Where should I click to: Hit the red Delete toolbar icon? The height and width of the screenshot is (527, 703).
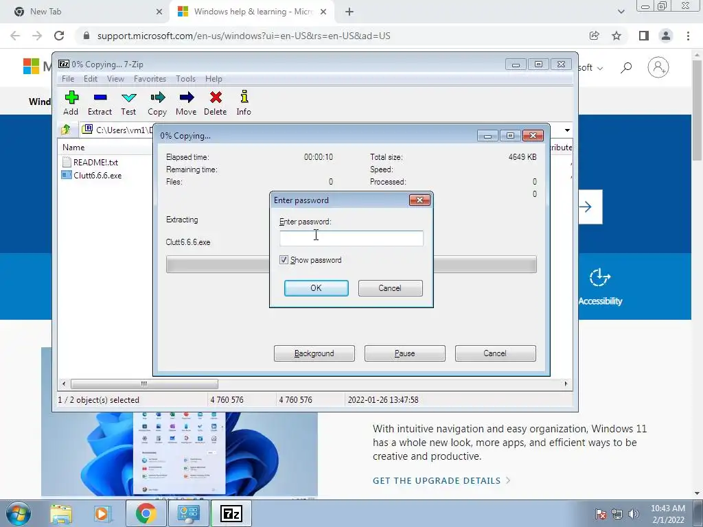(215, 103)
